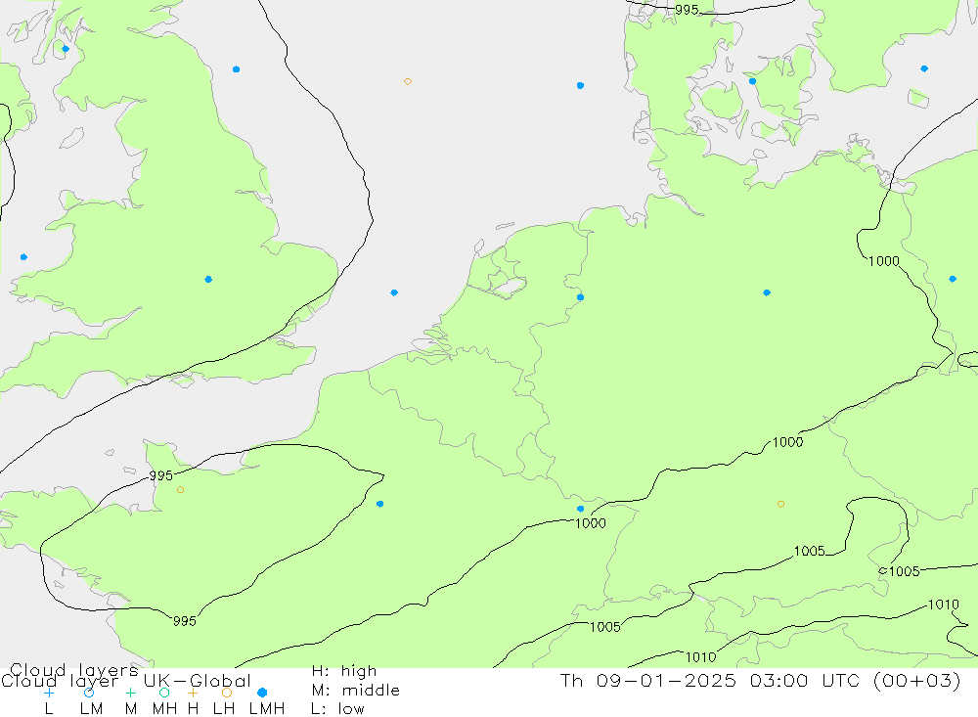Click the 995 isobar label at the top edge
Viewport: 978px width, 717px height.
click(x=687, y=10)
